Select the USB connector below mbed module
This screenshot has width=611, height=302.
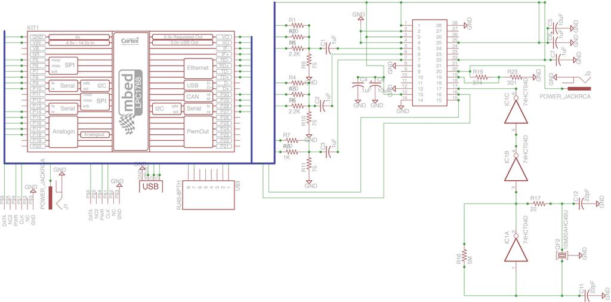click(150, 187)
